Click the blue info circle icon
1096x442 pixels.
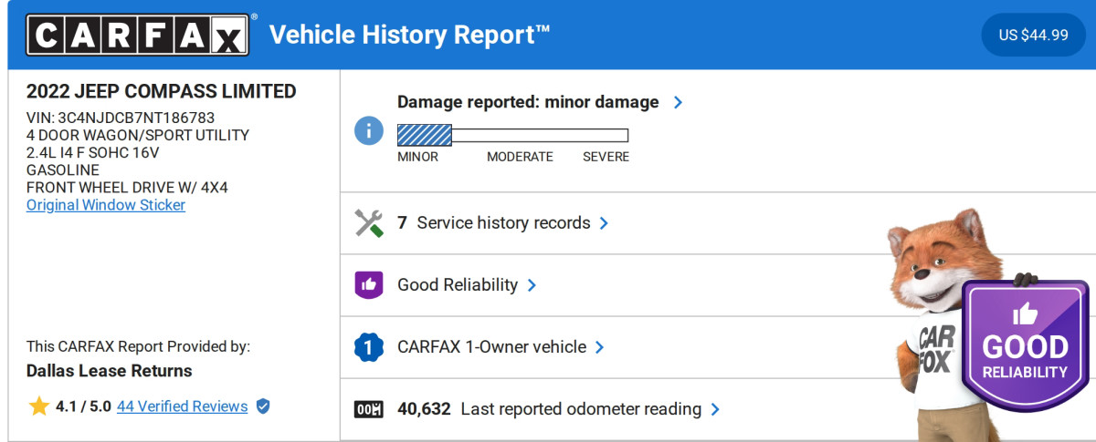click(368, 130)
